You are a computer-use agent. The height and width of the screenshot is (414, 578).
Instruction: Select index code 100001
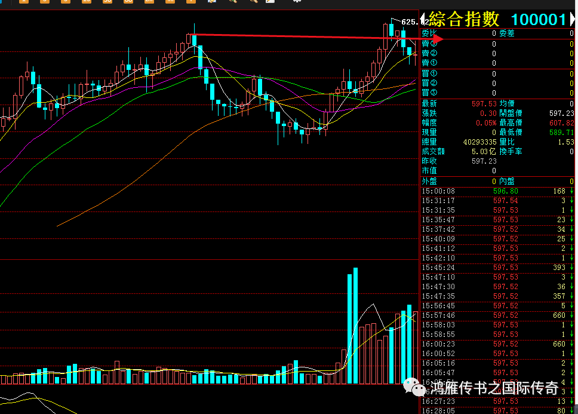(x=539, y=20)
